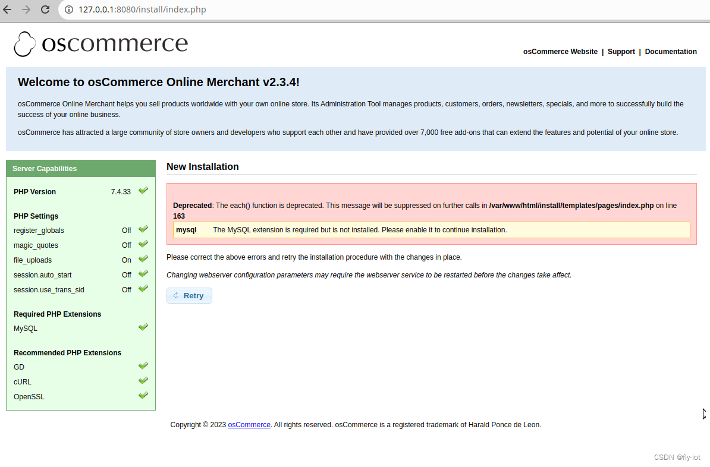Click the OpenSSL extension green checkmark

(x=143, y=396)
